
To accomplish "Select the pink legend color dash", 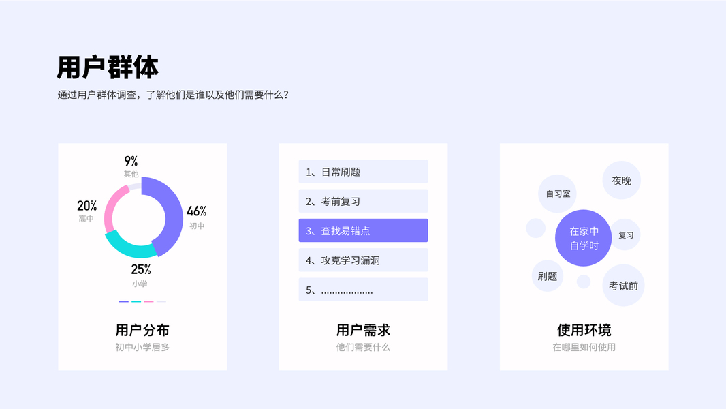I will pos(148,301).
